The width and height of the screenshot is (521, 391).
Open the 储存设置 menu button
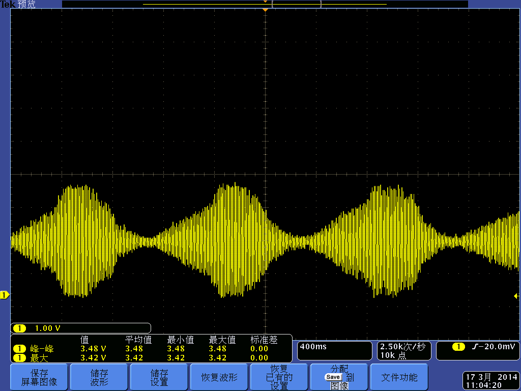[x=159, y=377]
